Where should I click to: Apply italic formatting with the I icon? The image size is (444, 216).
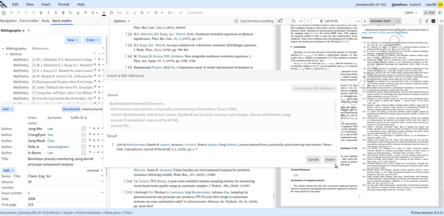coord(48,13)
